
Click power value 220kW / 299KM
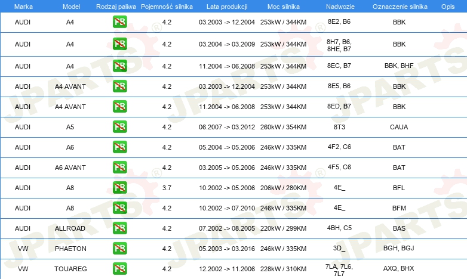click(283, 228)
